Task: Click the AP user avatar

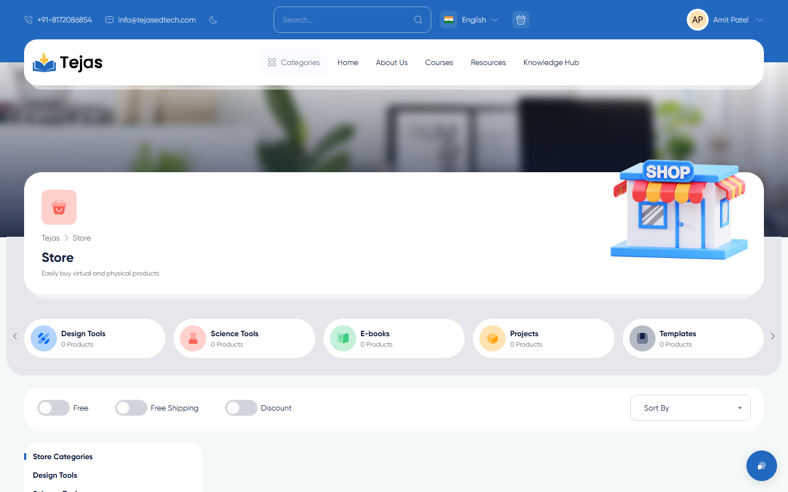Action: tap(698, 20)
